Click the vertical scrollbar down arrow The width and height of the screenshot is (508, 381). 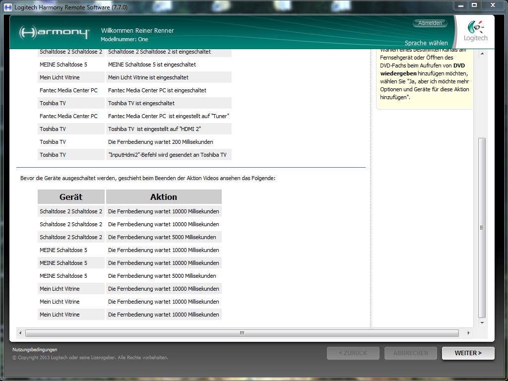coord(482,322)
